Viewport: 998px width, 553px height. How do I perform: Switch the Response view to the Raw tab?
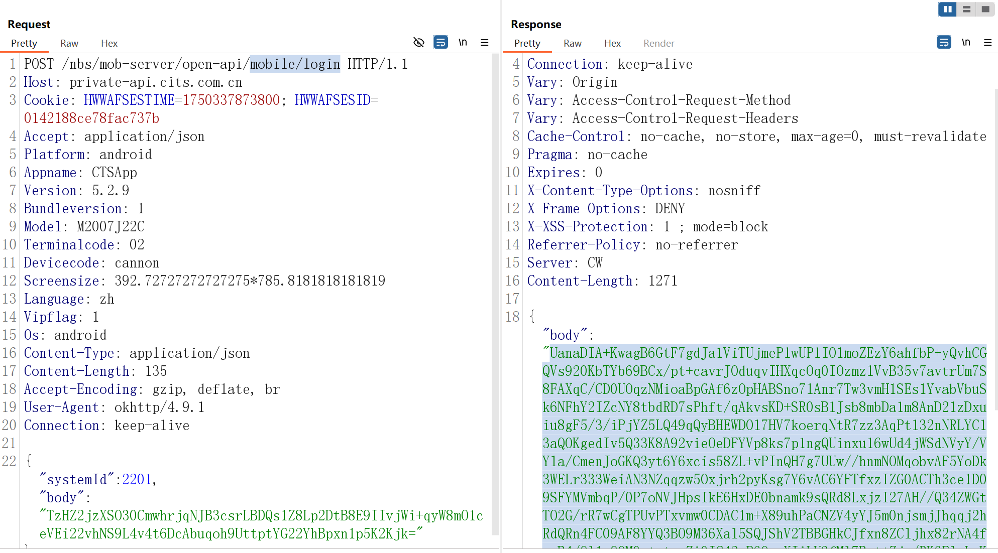tap(572, 44)
